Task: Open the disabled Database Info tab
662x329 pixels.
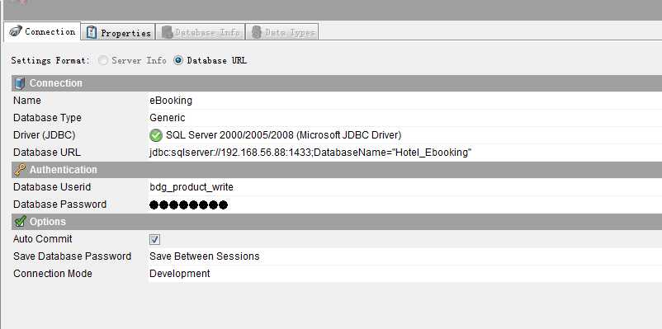Action: click(200, 32)
